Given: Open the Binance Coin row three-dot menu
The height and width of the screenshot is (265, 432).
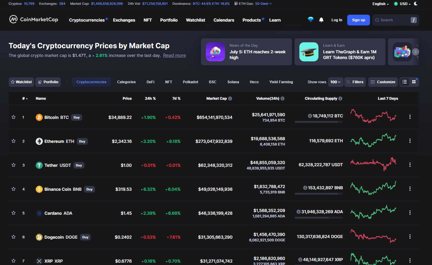Looking at the screenshot, I should click(410, 189).
